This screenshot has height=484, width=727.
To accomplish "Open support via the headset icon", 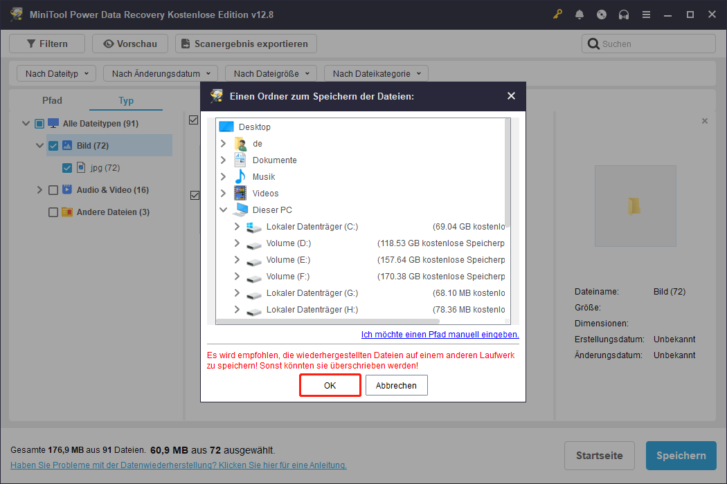I will pos(624,14).
